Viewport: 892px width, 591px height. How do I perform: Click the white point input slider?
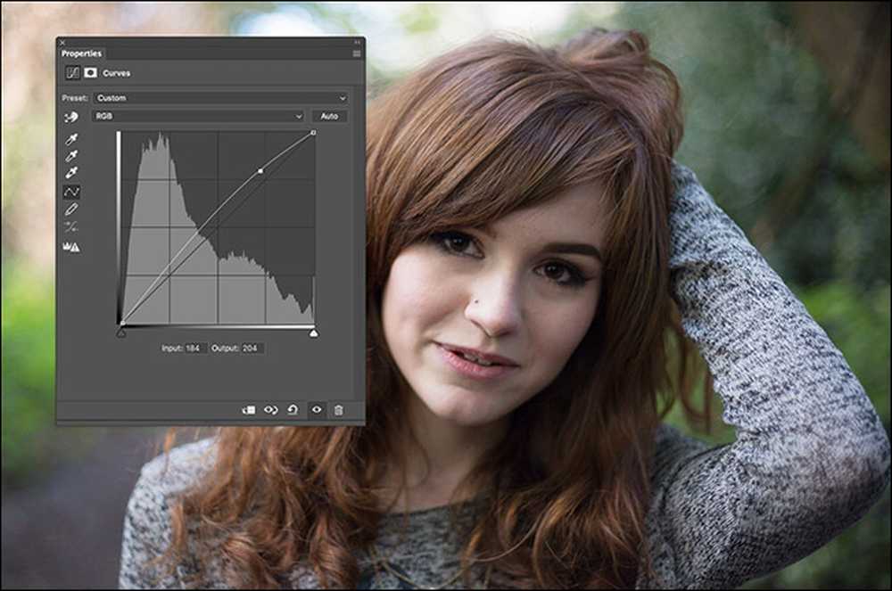(x=313, y=333)
